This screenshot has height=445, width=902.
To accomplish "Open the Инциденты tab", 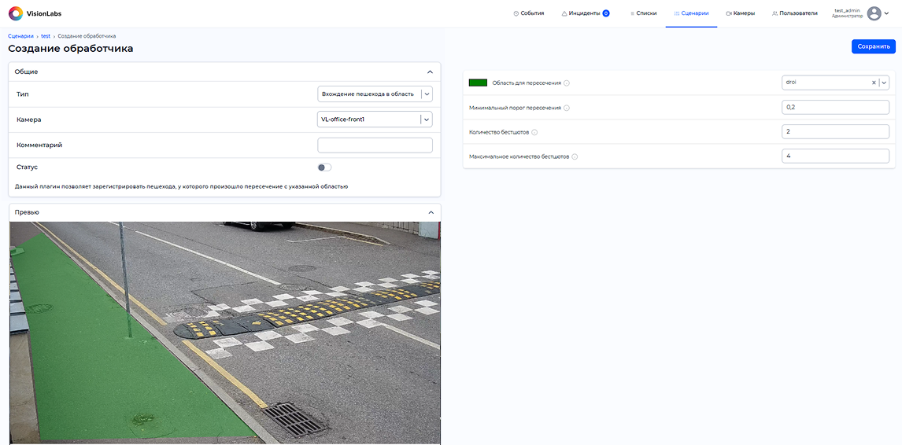I will (586, 13).
